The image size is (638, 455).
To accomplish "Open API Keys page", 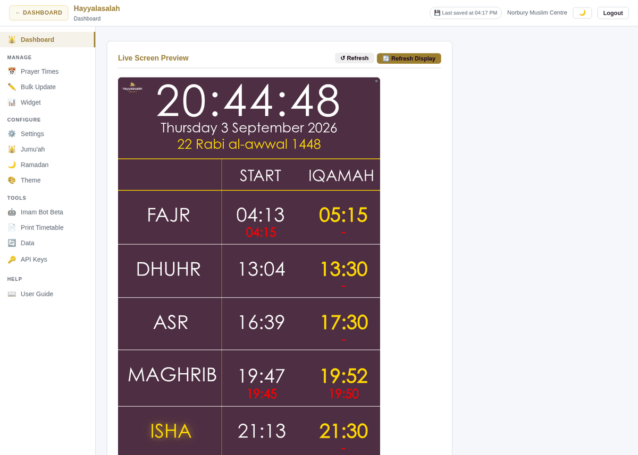I will coord(47,259).
